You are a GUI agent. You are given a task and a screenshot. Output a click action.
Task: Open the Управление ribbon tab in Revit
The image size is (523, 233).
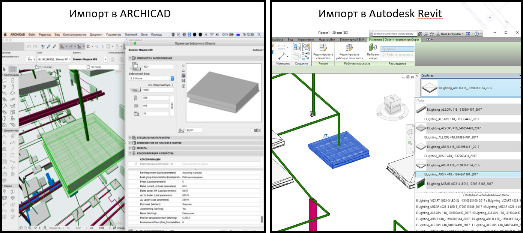(x=305, y=39)
